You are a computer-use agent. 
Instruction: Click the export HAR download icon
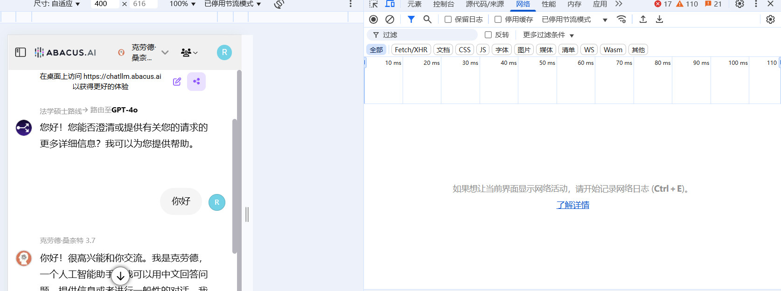tap(659, 19)
